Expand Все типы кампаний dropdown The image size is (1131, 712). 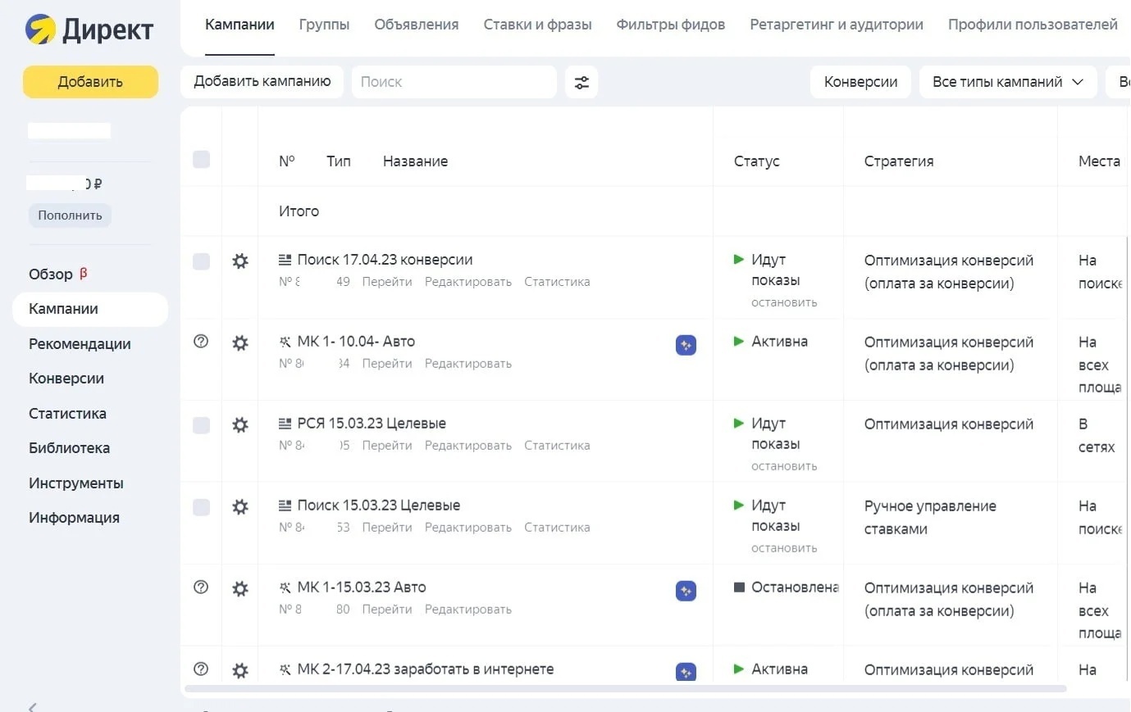(1008, 82)
